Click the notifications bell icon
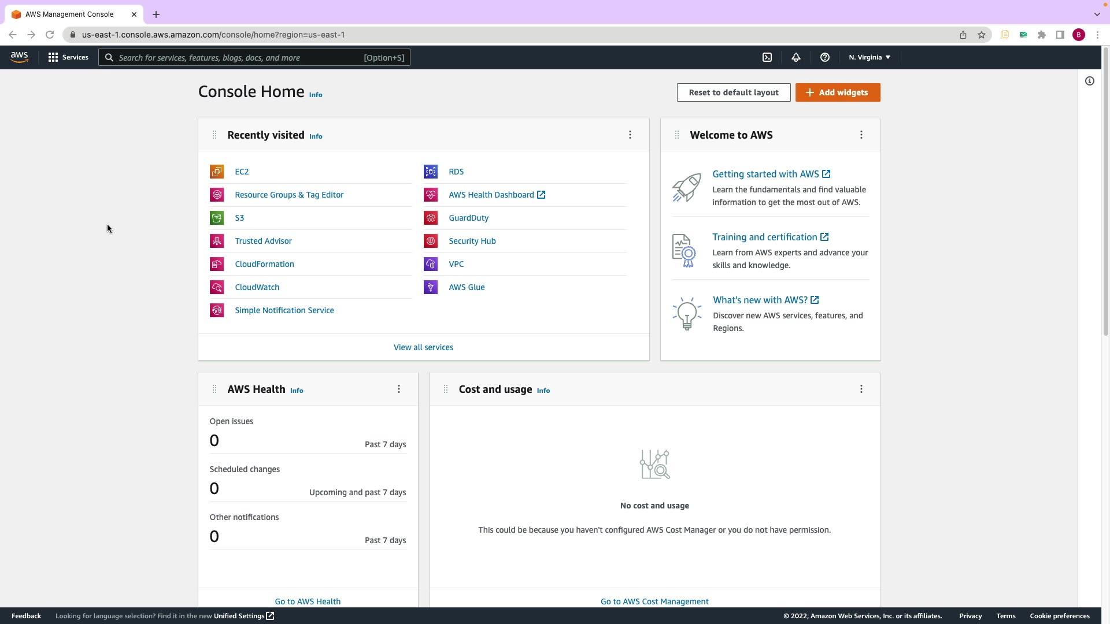The height and width of the screenshot is (624, 1110). coord(796,57)
